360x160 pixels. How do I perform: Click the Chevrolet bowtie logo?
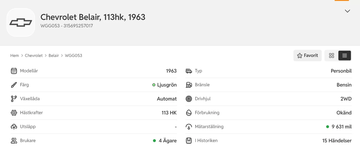[x=21, y=23]
